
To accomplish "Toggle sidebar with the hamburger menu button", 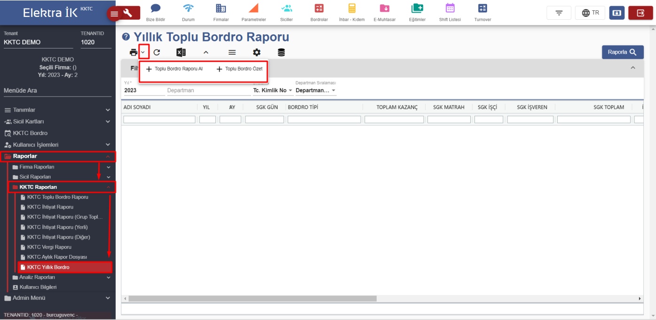I will tap(114, 14).
